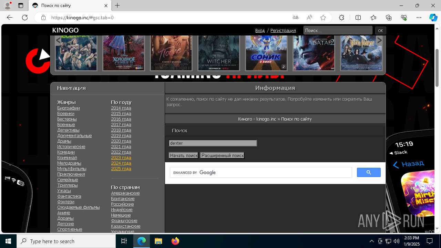Close the Поиск по сайту tab
Screen dimensions: 441x248
106,6
